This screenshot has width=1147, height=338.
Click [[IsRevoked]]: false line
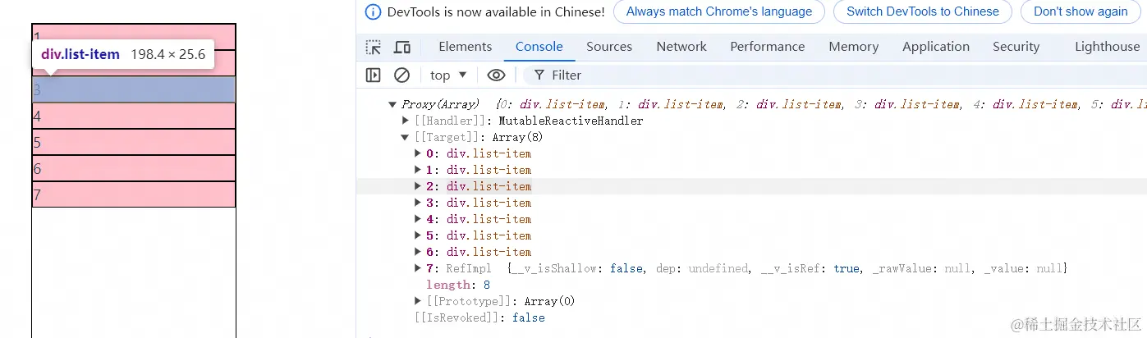479,317
